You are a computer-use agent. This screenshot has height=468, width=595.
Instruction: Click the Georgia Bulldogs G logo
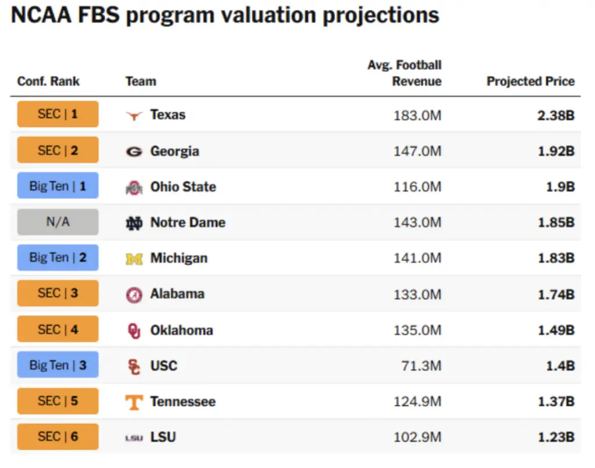(x=134, y=151)
